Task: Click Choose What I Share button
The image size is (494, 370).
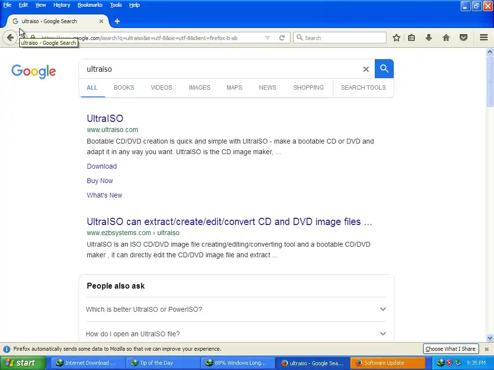Action: point(451,349)
